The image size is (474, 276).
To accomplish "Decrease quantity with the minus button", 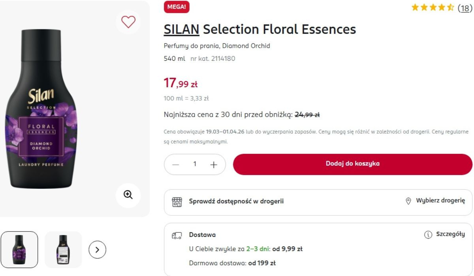I will click(176, 164).
